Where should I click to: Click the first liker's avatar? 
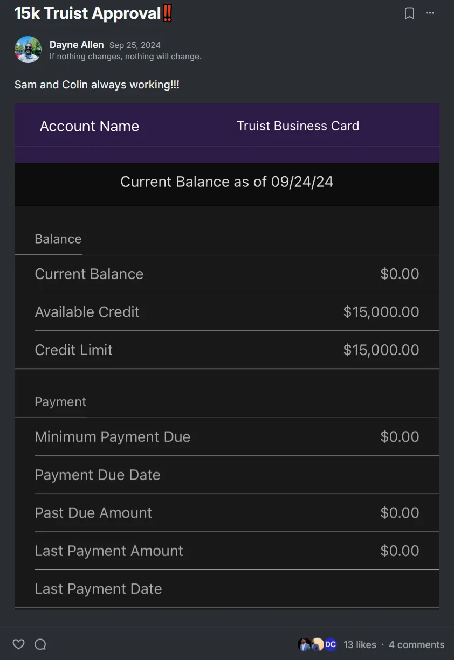point(304,644)
